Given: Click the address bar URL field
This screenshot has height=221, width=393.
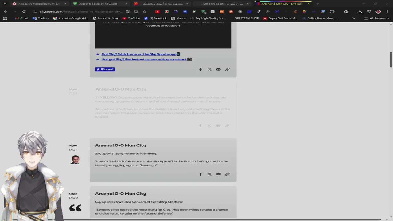Looking at the screenshot, I should 81,12.
